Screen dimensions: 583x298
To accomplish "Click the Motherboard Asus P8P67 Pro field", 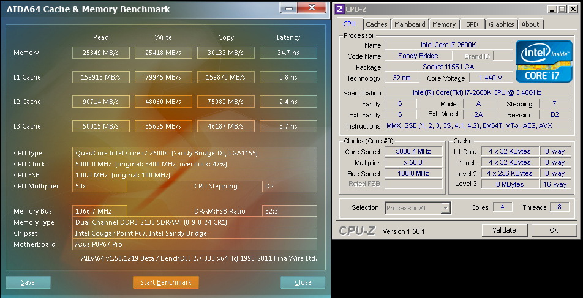I will (x=195, y=244).
